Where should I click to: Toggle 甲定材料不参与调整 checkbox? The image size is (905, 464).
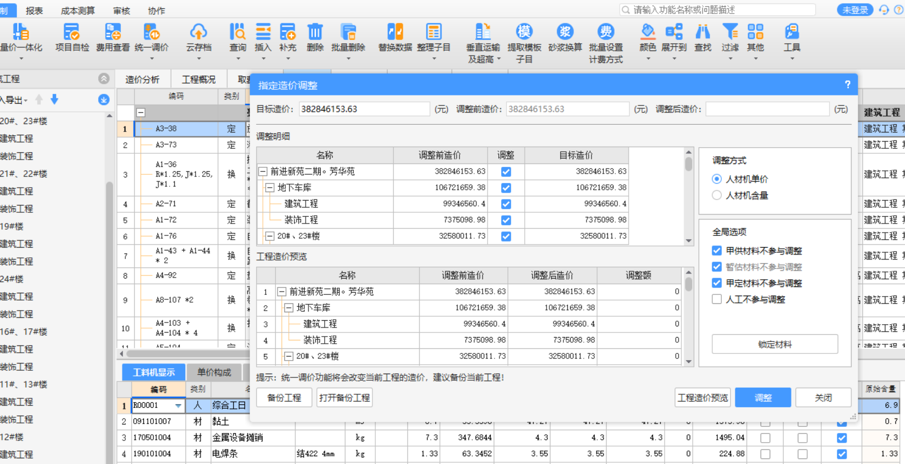click(x=717, y=283)
